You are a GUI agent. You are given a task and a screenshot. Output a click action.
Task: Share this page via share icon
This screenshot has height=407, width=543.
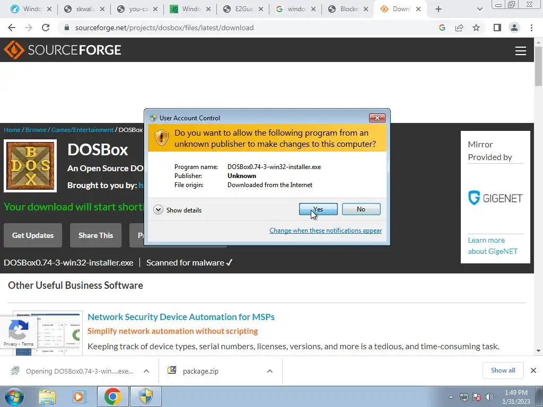[x=459, y=28]
